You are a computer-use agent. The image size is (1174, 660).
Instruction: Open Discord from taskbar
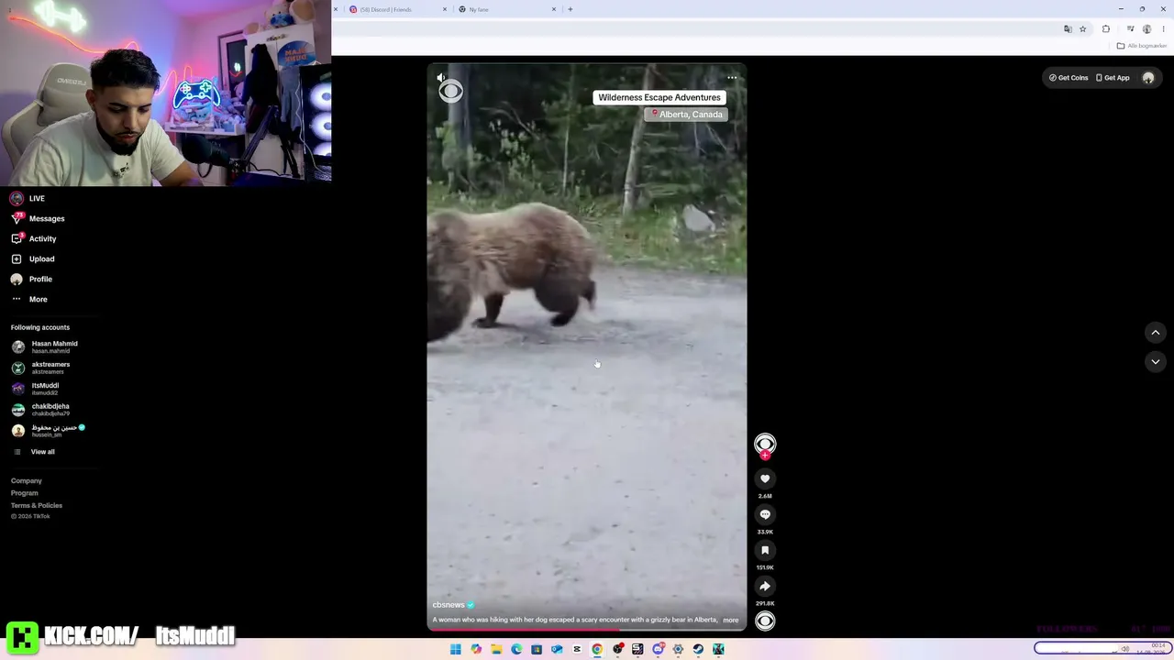[x=658, y=649]
